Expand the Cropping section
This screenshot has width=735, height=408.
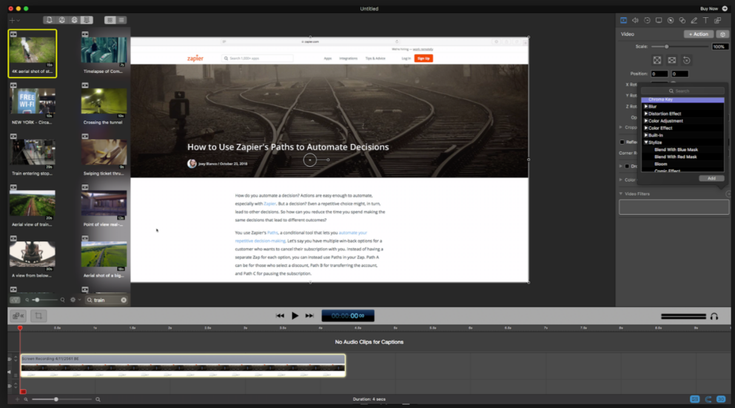pos(621,127)
